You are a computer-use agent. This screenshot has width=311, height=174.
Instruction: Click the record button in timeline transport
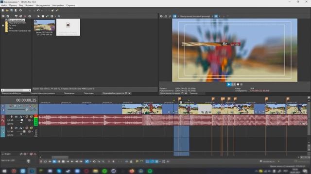coord(41,161)
